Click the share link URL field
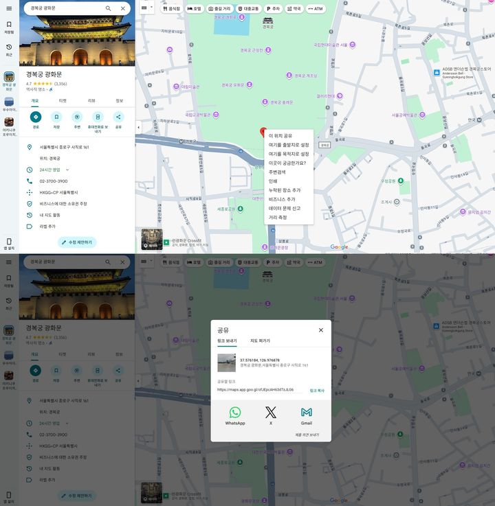 coord(258,389)
